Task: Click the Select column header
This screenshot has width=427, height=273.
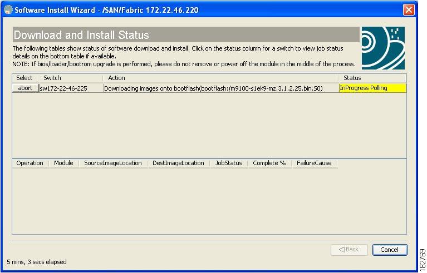Action: click(x=25, y=78)
